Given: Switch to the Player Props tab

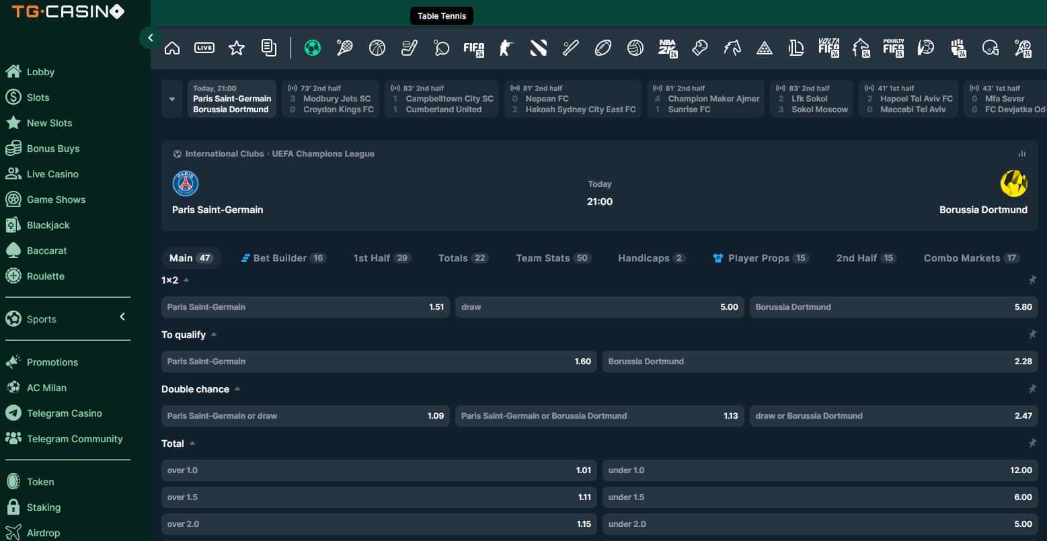Looking at the screenshot, I should 761,258.
